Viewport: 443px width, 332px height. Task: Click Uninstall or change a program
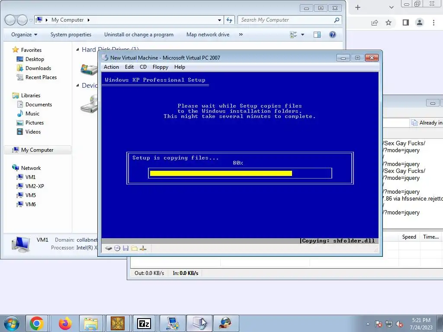[x=139, y=35]
